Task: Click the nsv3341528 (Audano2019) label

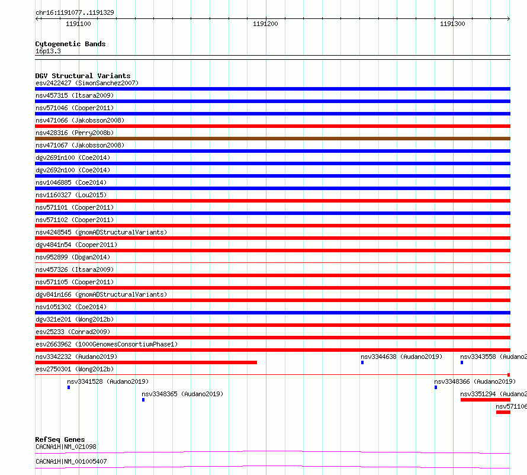Action: [108, 381]
